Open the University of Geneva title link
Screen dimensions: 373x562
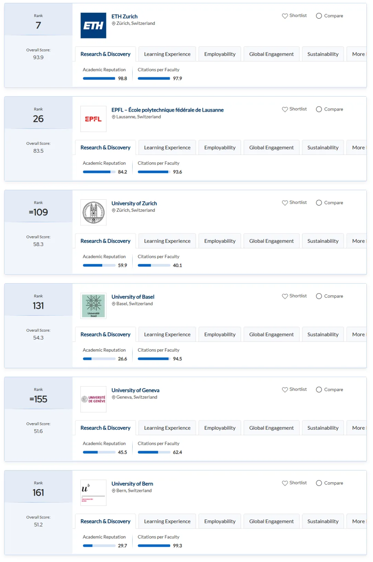coord(135,390)
